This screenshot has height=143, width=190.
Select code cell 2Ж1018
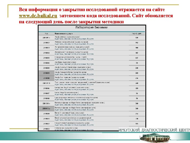point(46,98)
